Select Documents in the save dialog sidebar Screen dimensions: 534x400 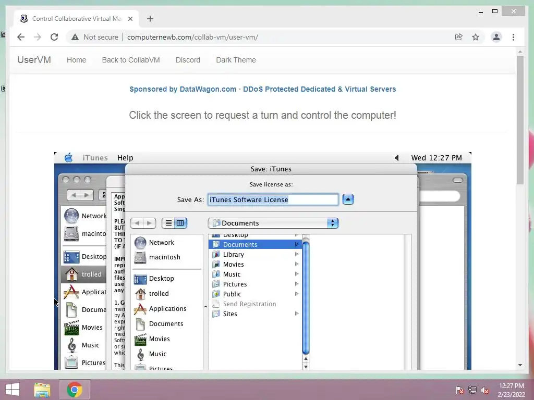[x=166, y=324]
